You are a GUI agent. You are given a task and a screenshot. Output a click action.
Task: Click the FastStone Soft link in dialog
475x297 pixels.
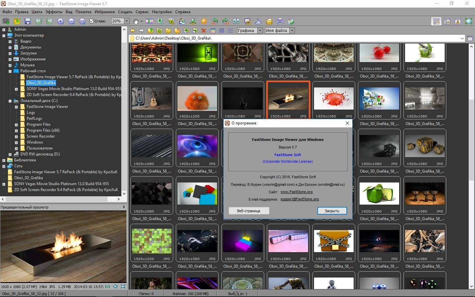pyautogui.click(x=288, y=155)
